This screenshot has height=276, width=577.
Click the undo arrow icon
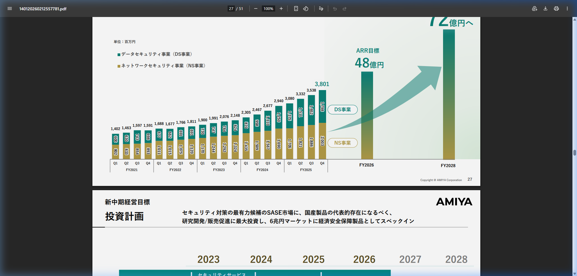tap(335, 8)
